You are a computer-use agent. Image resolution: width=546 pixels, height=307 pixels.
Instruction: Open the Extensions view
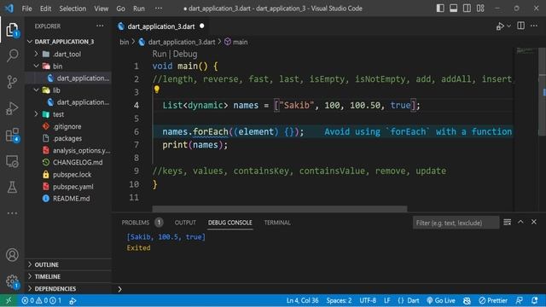[x=12, y=135]
